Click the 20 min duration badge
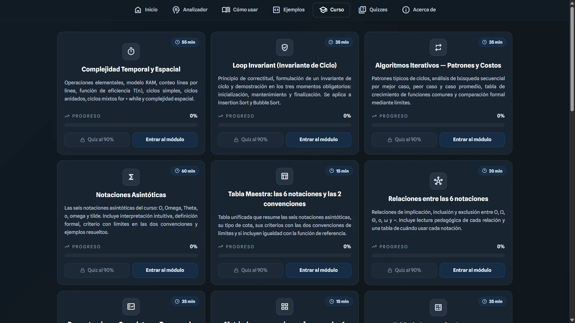The height and width of the screenshot is (323, 575). click(x=492, y=171)
